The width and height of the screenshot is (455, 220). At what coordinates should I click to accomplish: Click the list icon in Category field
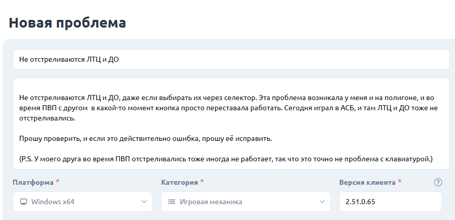click(x=172, y=202)
